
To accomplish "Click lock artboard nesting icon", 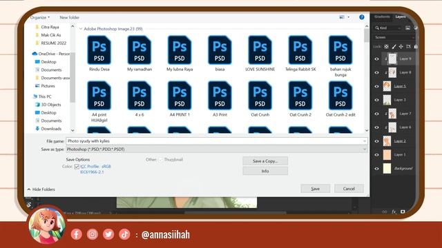I will pos(408,47).
